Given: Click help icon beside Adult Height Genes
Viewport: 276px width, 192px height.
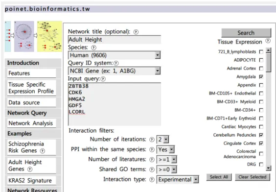Looking at the screenshot, I should (30, 169).
